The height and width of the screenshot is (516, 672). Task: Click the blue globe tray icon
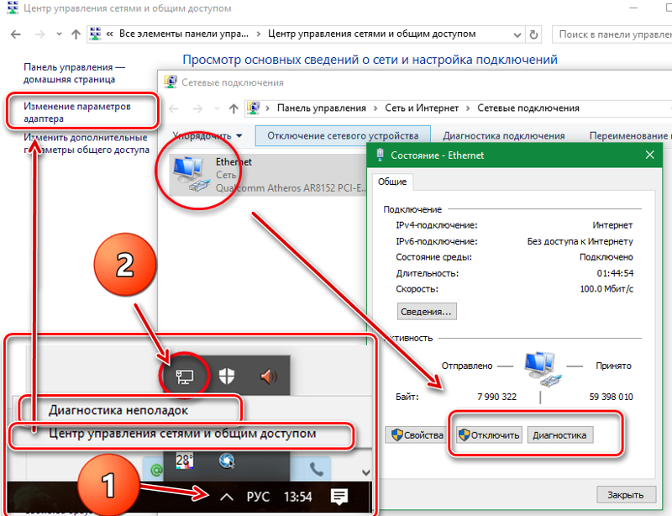coord(226,461)
